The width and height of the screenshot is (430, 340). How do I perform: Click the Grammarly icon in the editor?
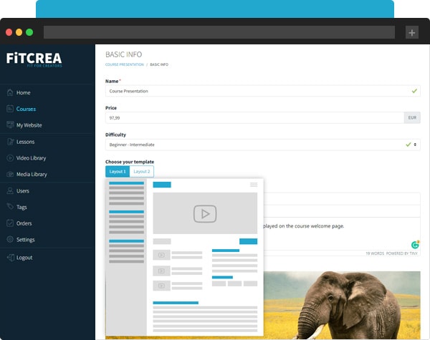click(415, 245)
